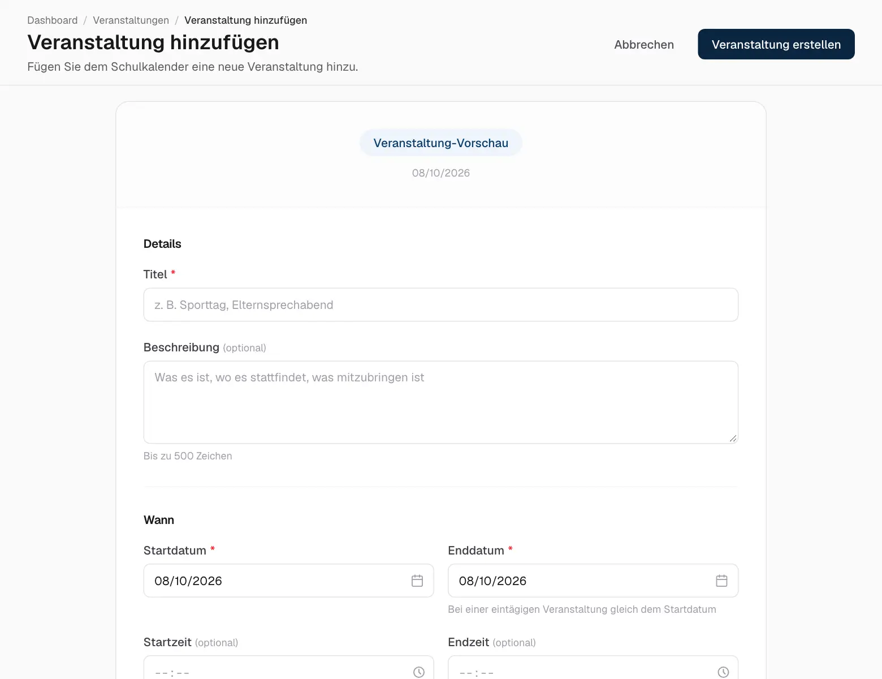Go to the Dashboard breadcrumb link
The width and height of the screenshot is (882, 679).
[53, 20]
